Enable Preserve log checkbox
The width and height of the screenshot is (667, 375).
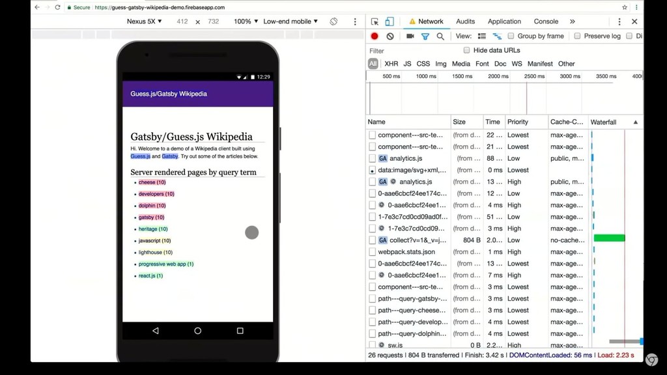click(577, 36)
